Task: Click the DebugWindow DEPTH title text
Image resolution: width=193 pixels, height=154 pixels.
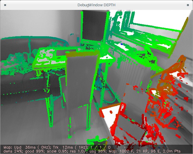Action: point(96,5)
